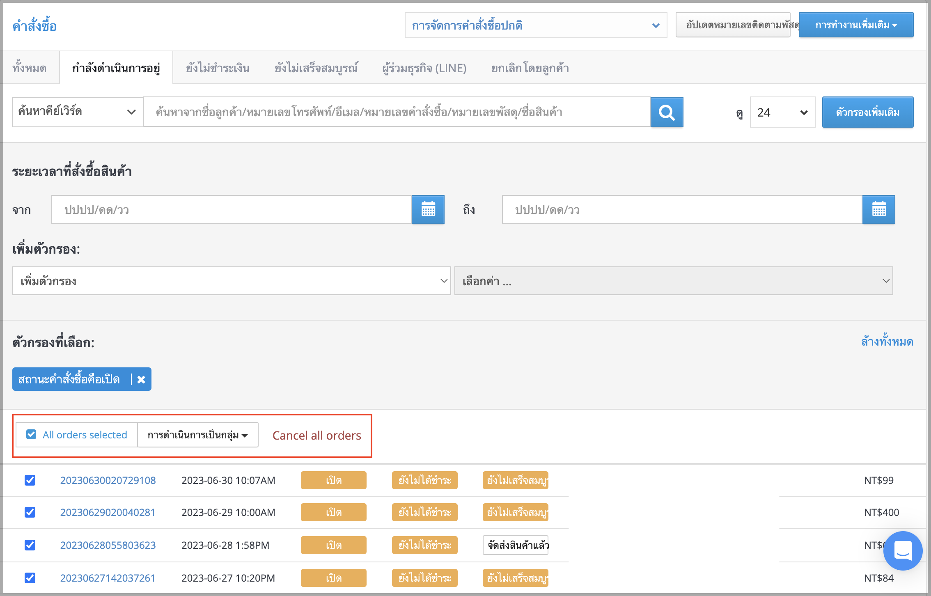Click the update tracking number button
Screen dimensions: 931x596
pyautogui.click(x=733, y=25)
